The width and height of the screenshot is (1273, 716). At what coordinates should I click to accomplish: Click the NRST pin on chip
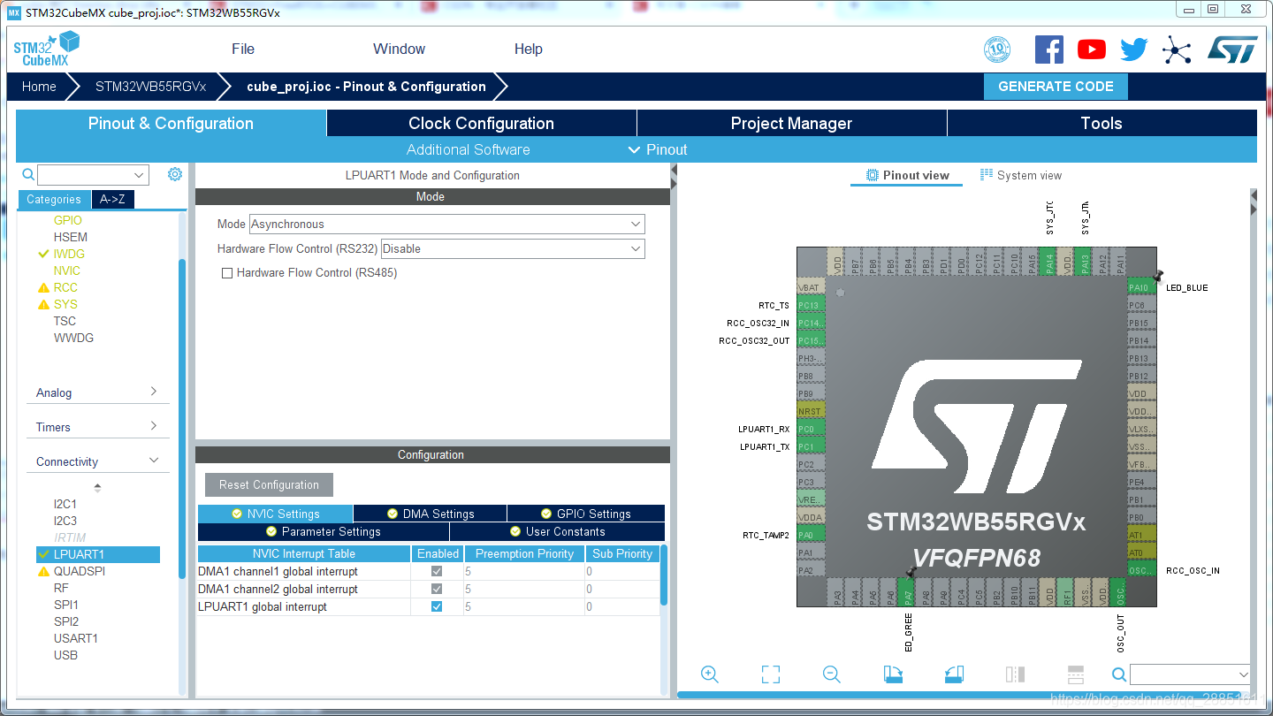pyautogui.click(x=811, y=411)
